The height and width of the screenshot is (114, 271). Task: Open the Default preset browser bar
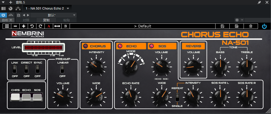[143, 26]
